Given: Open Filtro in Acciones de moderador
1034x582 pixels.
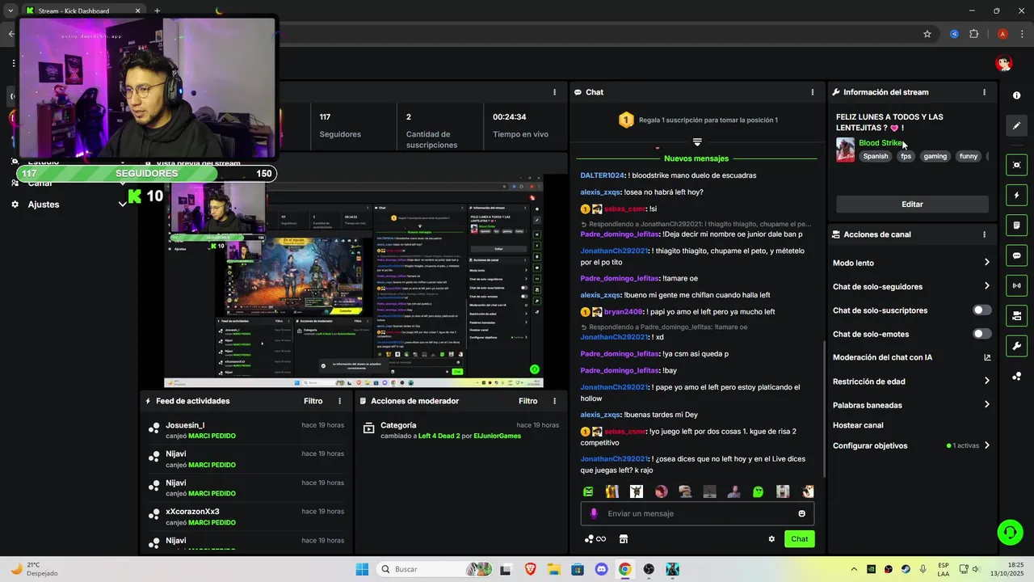Looking at the screenshot, I should pos(528,401).
